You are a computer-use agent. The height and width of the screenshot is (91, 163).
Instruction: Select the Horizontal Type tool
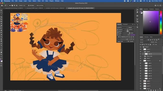click(x=1, y=45)
